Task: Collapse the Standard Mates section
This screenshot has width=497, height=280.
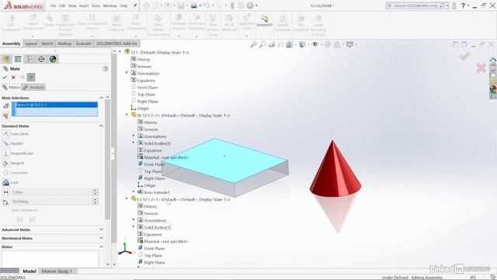Action: (x=102, y=126)
